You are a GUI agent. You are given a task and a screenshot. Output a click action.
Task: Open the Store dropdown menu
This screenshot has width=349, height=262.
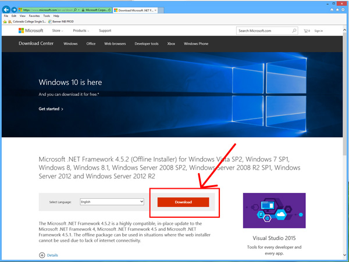[58, 31]
